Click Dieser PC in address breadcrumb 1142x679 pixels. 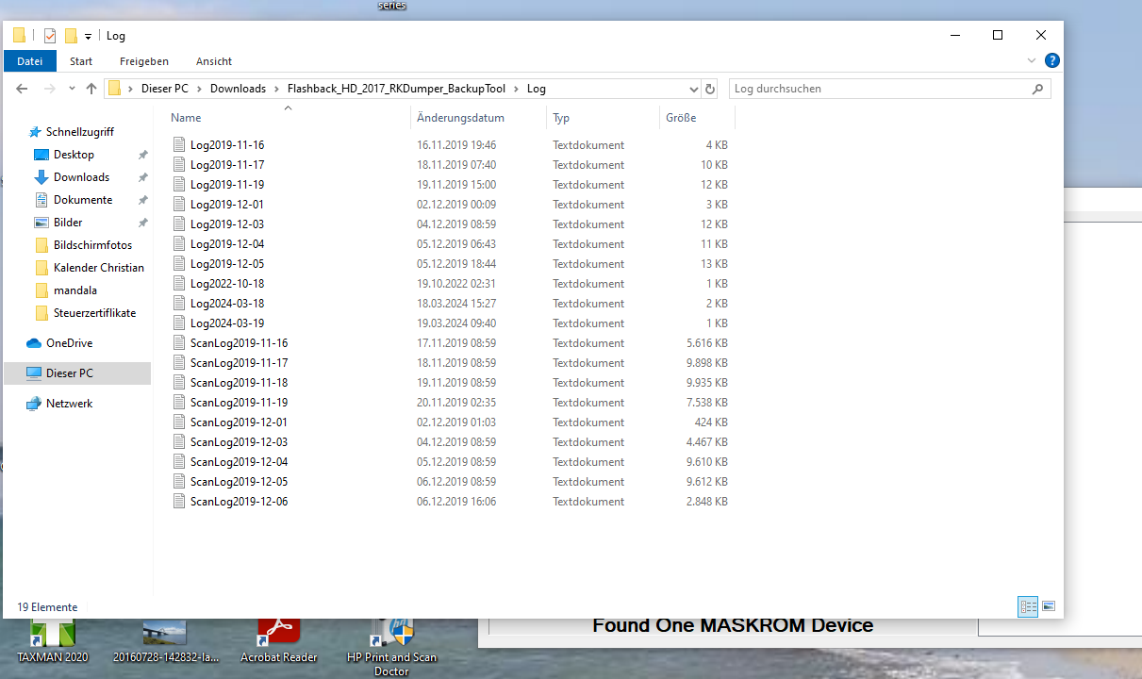coord(165,89)
